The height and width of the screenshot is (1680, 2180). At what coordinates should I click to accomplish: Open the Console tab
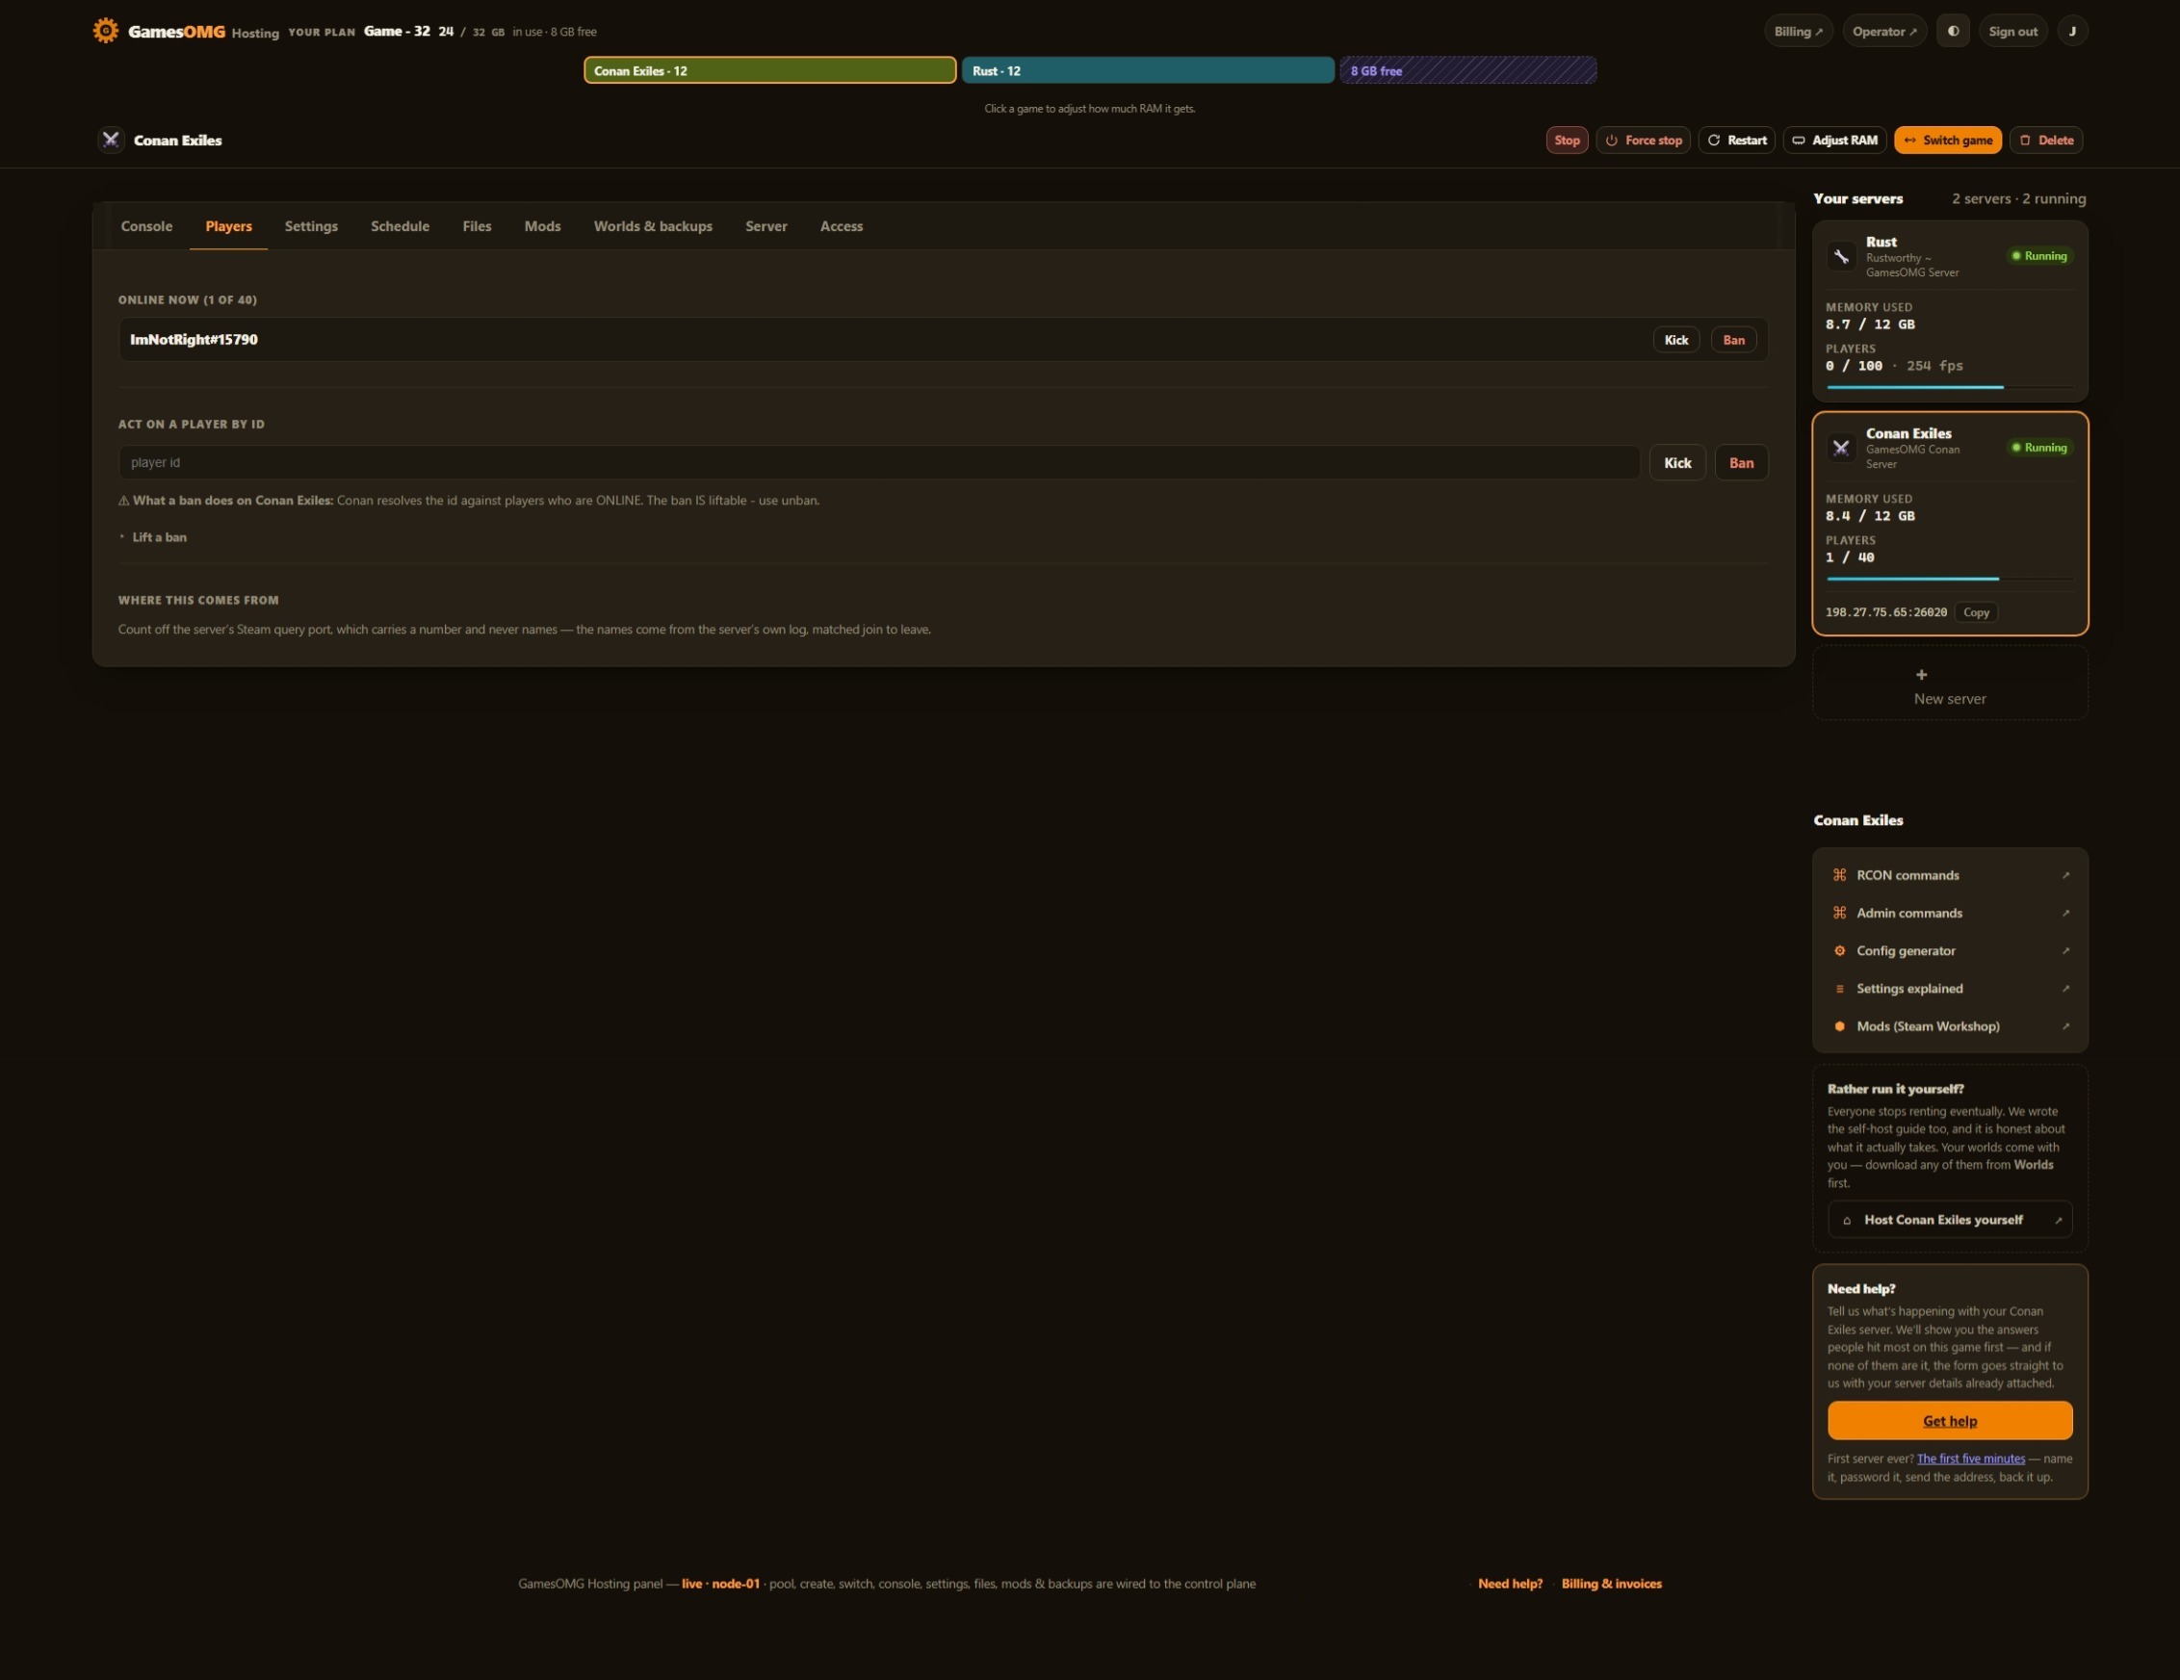click(x=146, y=226)
